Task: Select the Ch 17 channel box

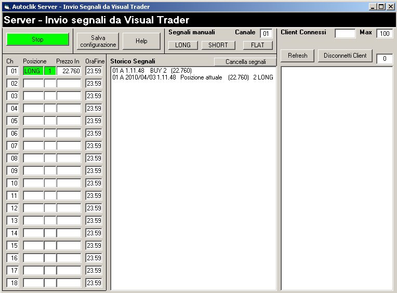Action: 12,271
